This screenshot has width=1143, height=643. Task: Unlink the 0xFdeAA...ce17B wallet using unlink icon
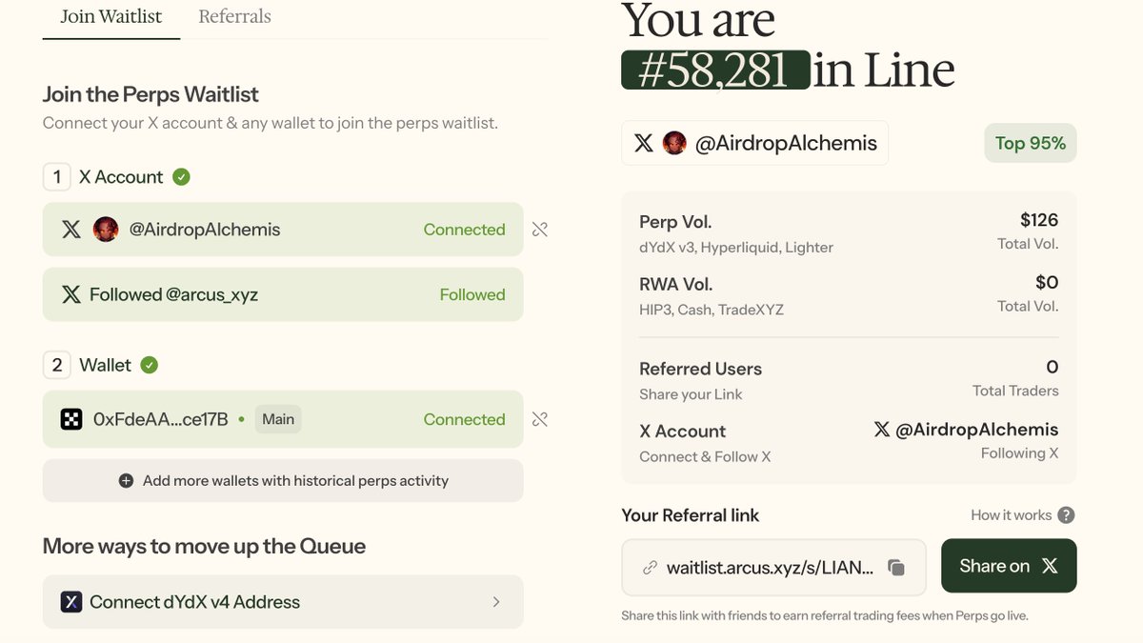pos(540,419)
